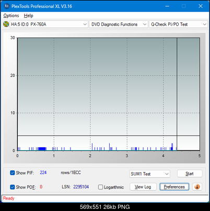Image resolution: width=210 pixels, height=211 pixels.
Task: Click the rows/1ECC label
Action: click(x=71, y=172)
